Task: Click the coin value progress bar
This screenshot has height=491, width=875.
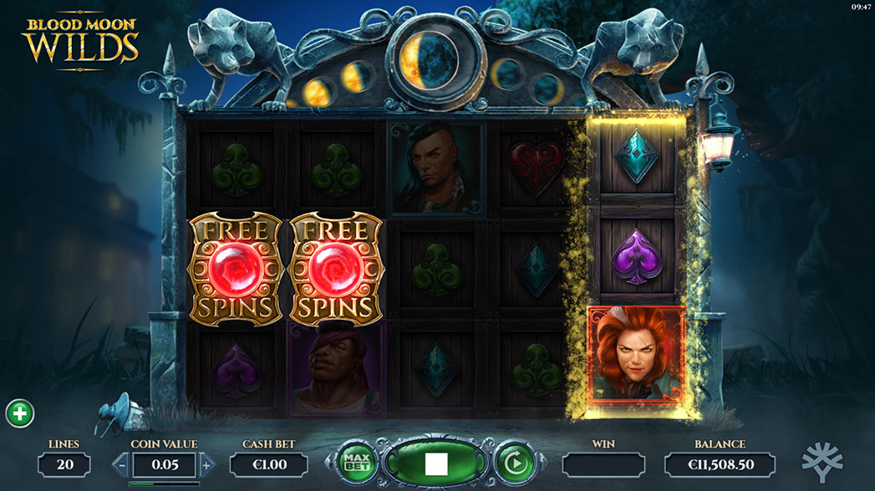Action: point(164,483)
